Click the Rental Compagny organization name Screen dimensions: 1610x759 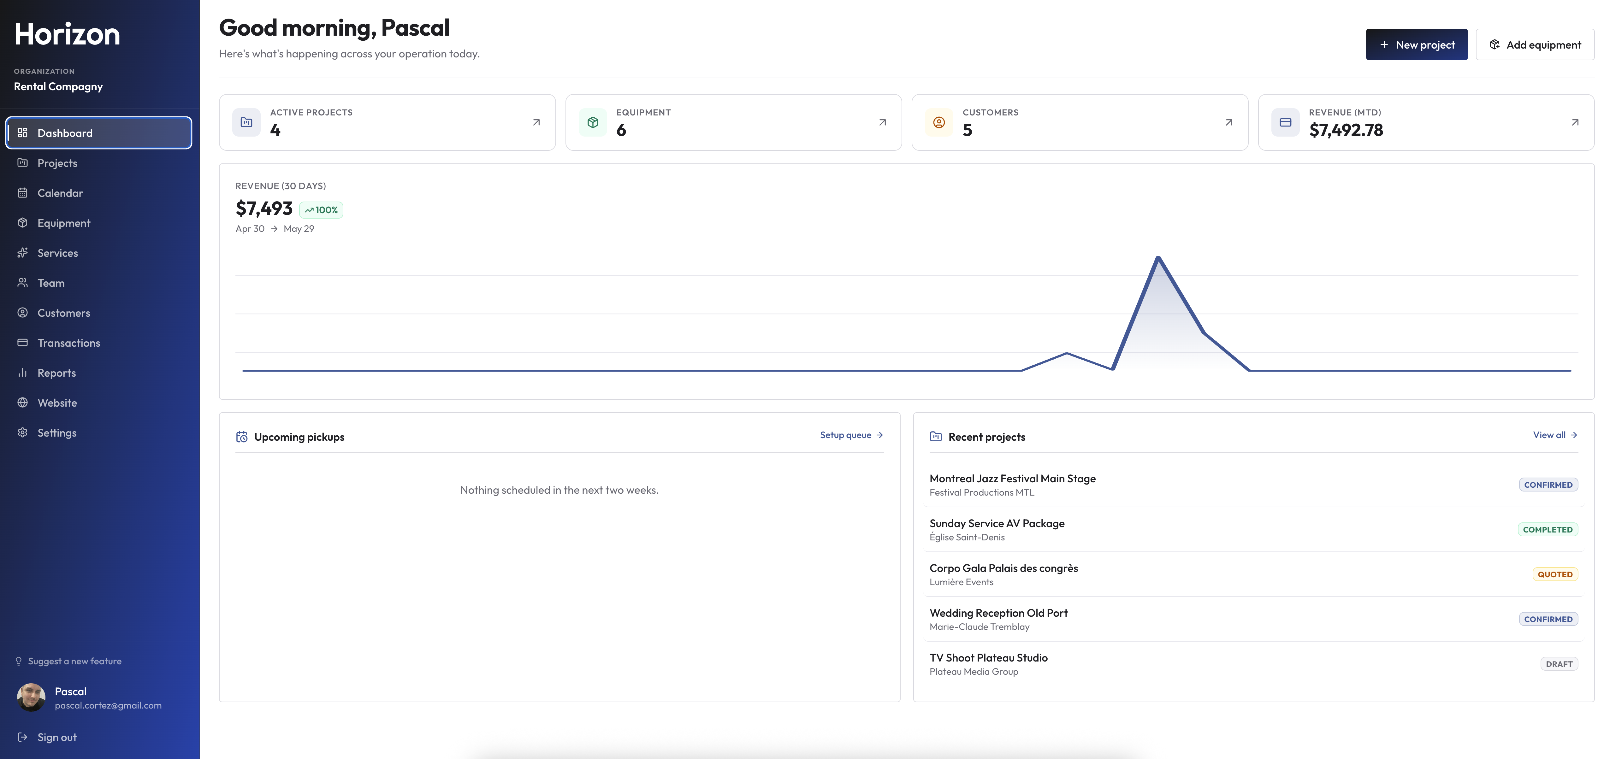pyautogui.click(x=58, y=86)
